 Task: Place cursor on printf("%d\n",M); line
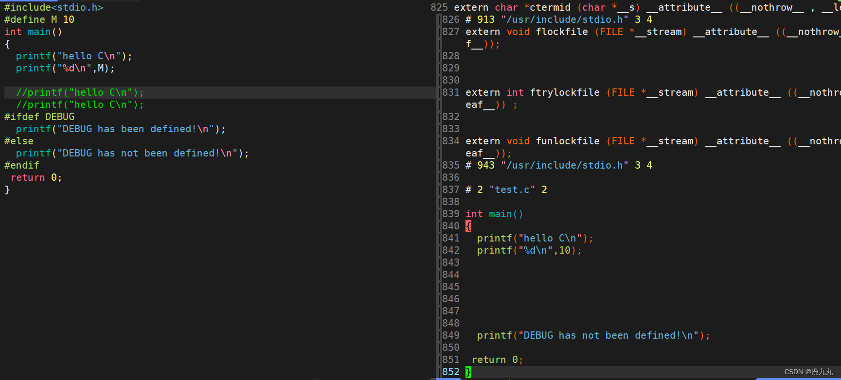click(x=66, y=68)
